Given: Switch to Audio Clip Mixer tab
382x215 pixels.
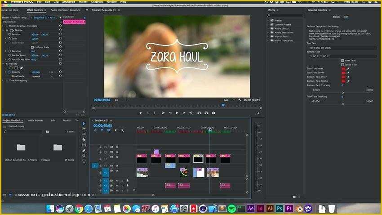Looking at the screenshot, I should point(65,10).
